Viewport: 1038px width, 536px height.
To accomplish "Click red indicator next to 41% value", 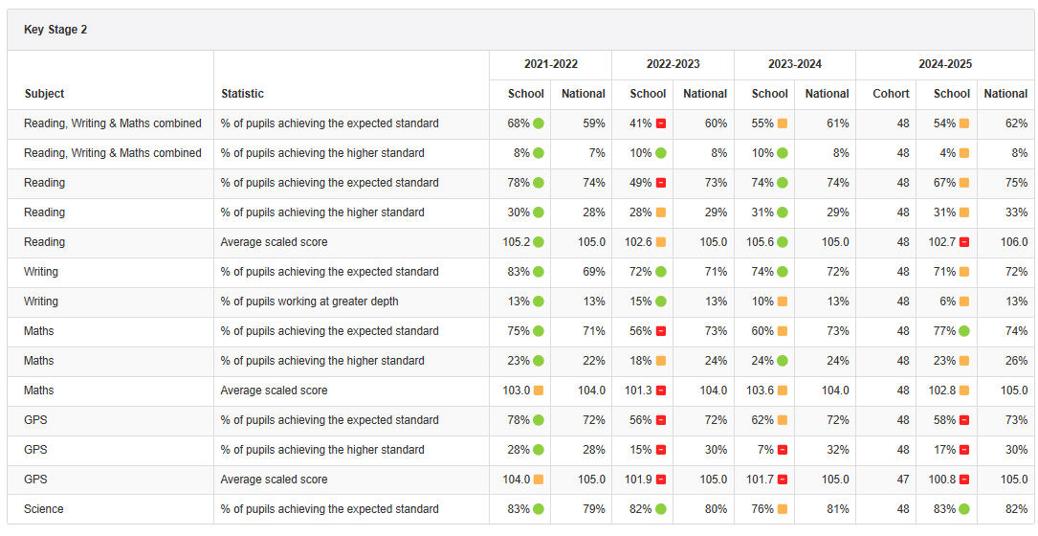I will (x=660, y=123).
